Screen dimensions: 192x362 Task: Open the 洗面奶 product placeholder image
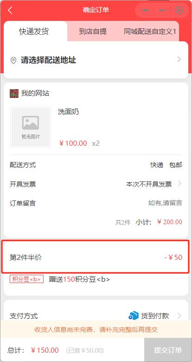pos(31,127)
